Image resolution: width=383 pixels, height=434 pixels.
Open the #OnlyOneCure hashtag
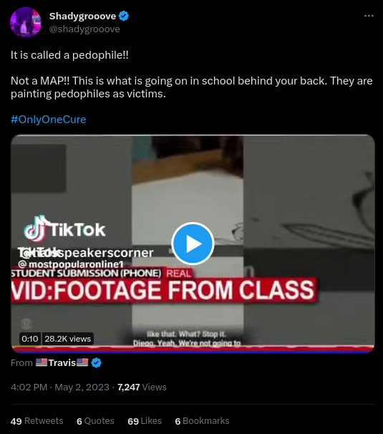(x=49, y=120)
